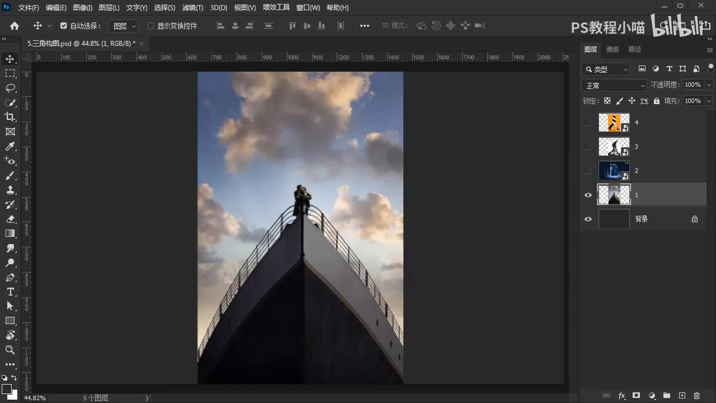
Task: Enable the 显示变换控件 checkbox
Action: [150, 26]
